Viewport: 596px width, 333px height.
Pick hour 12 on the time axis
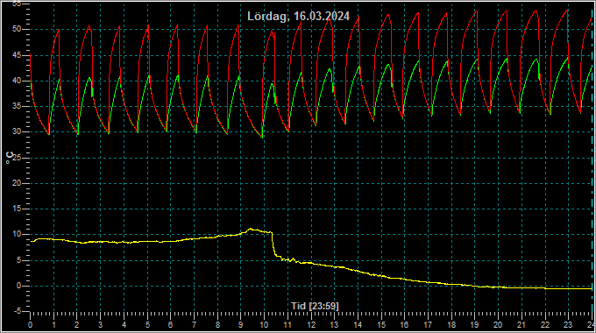point(311,325)
